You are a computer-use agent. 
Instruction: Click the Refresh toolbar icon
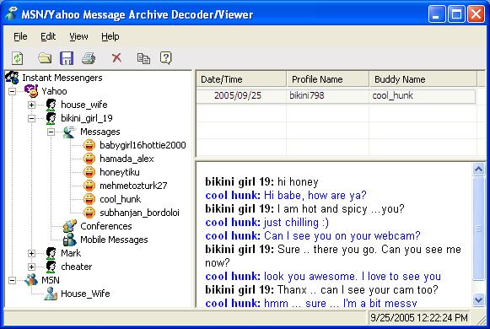[18, 58]
